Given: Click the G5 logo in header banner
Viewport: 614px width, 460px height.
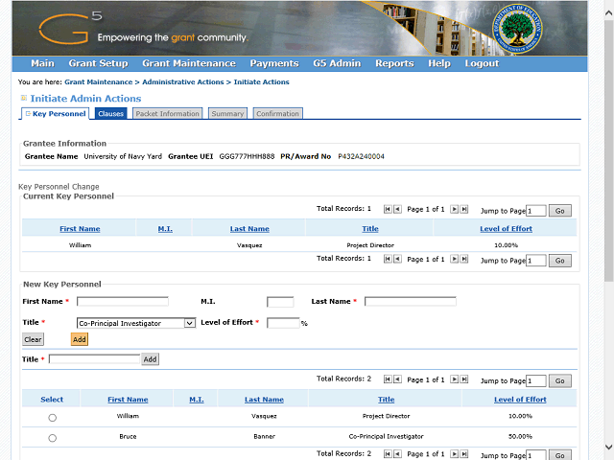Looking at the screenshot, I should (70, 28).
